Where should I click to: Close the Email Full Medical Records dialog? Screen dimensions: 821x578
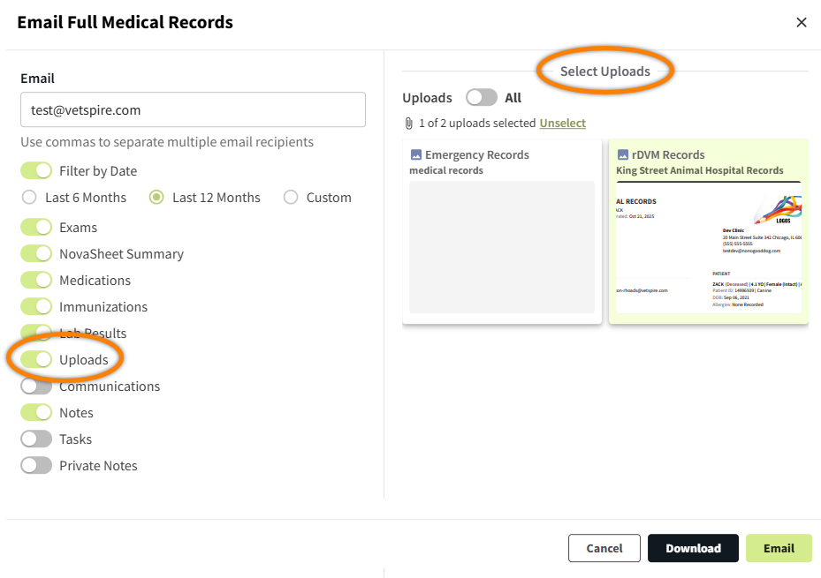801,23
